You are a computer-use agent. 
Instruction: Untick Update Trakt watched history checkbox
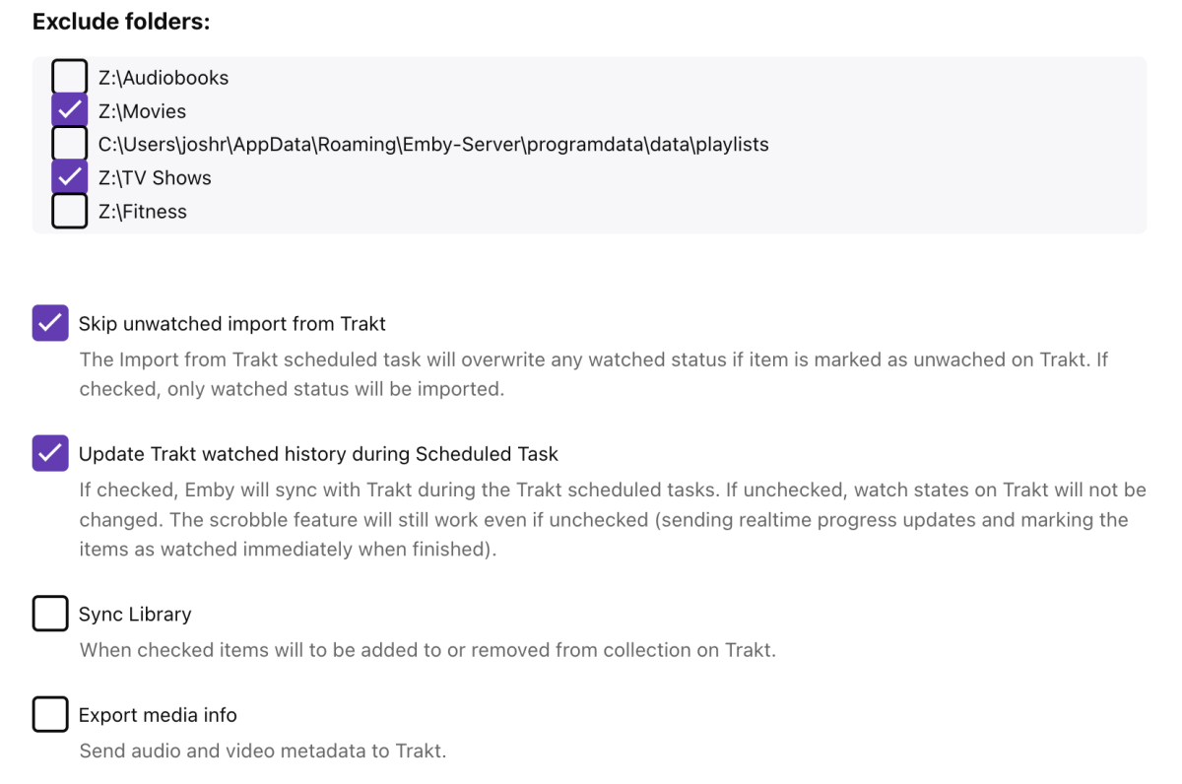[x=50, y=453]
